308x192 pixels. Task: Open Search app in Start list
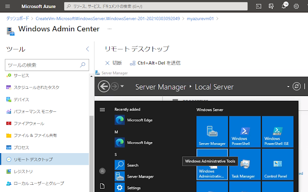(x=127, y=165)
